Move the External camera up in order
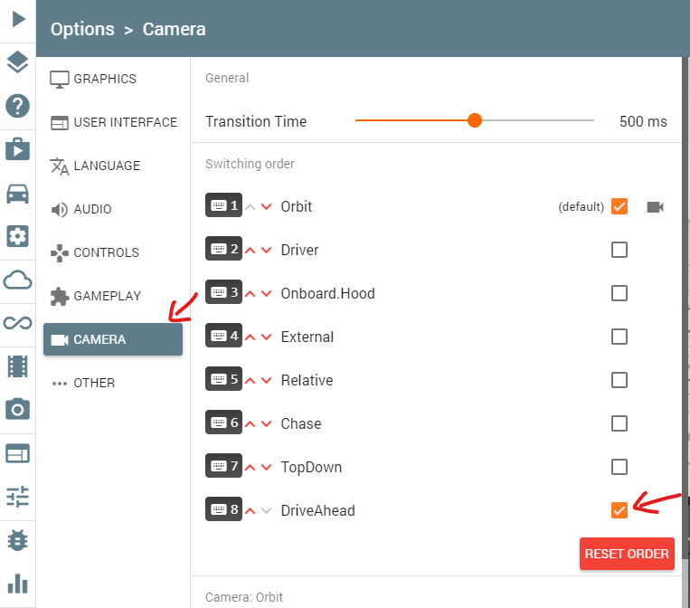 pyautogui.click(x=250, y=337)
